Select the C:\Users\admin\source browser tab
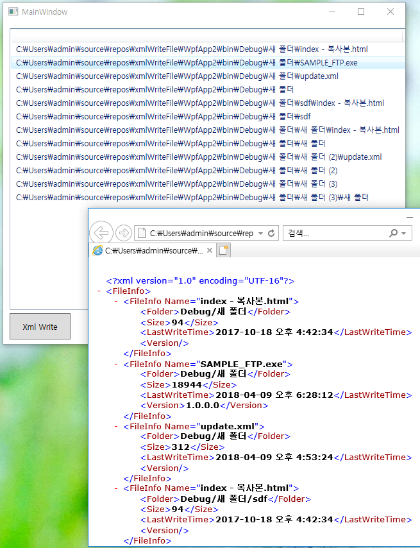This screenshot has height=548, width=420. [x=154, y=251]
